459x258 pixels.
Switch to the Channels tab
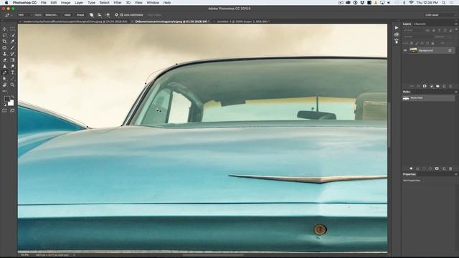[x=420, y=24]
